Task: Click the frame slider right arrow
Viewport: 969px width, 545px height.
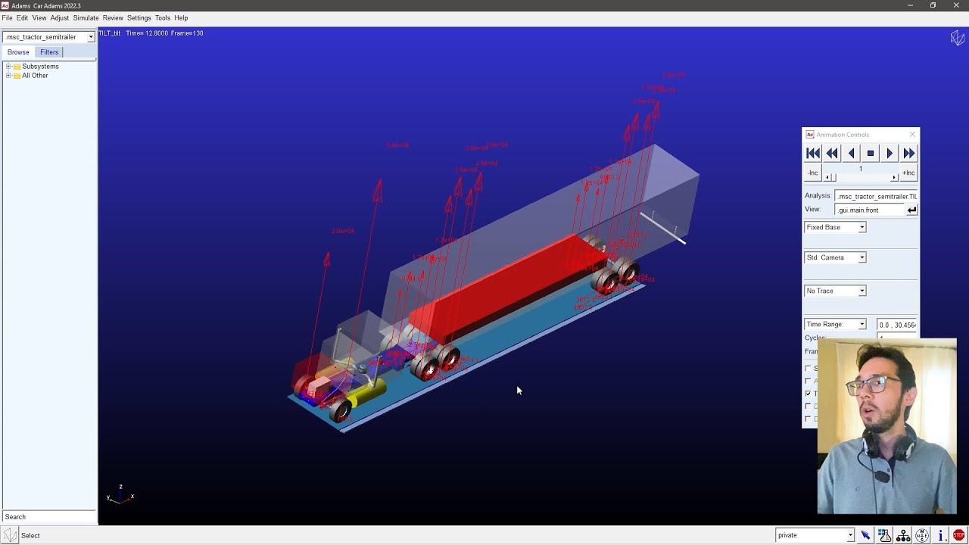Action: [x=894, y=177]
